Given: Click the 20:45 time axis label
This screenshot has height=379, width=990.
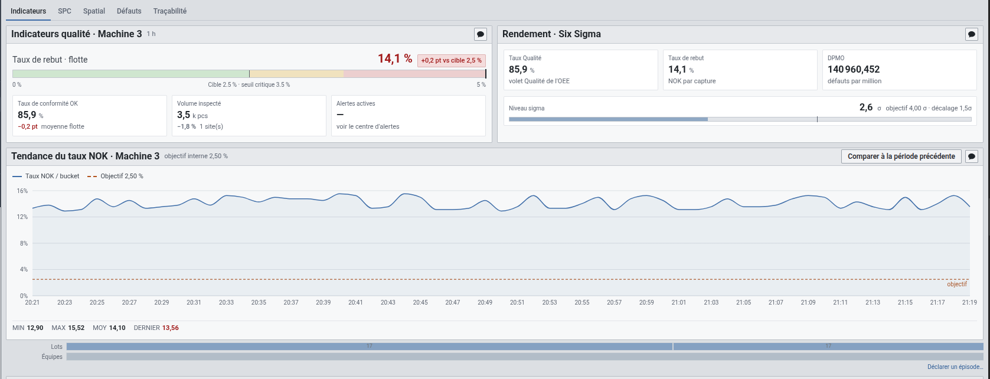Looking at the screenshot, I should pyautogui.click(x=420, y=302).
